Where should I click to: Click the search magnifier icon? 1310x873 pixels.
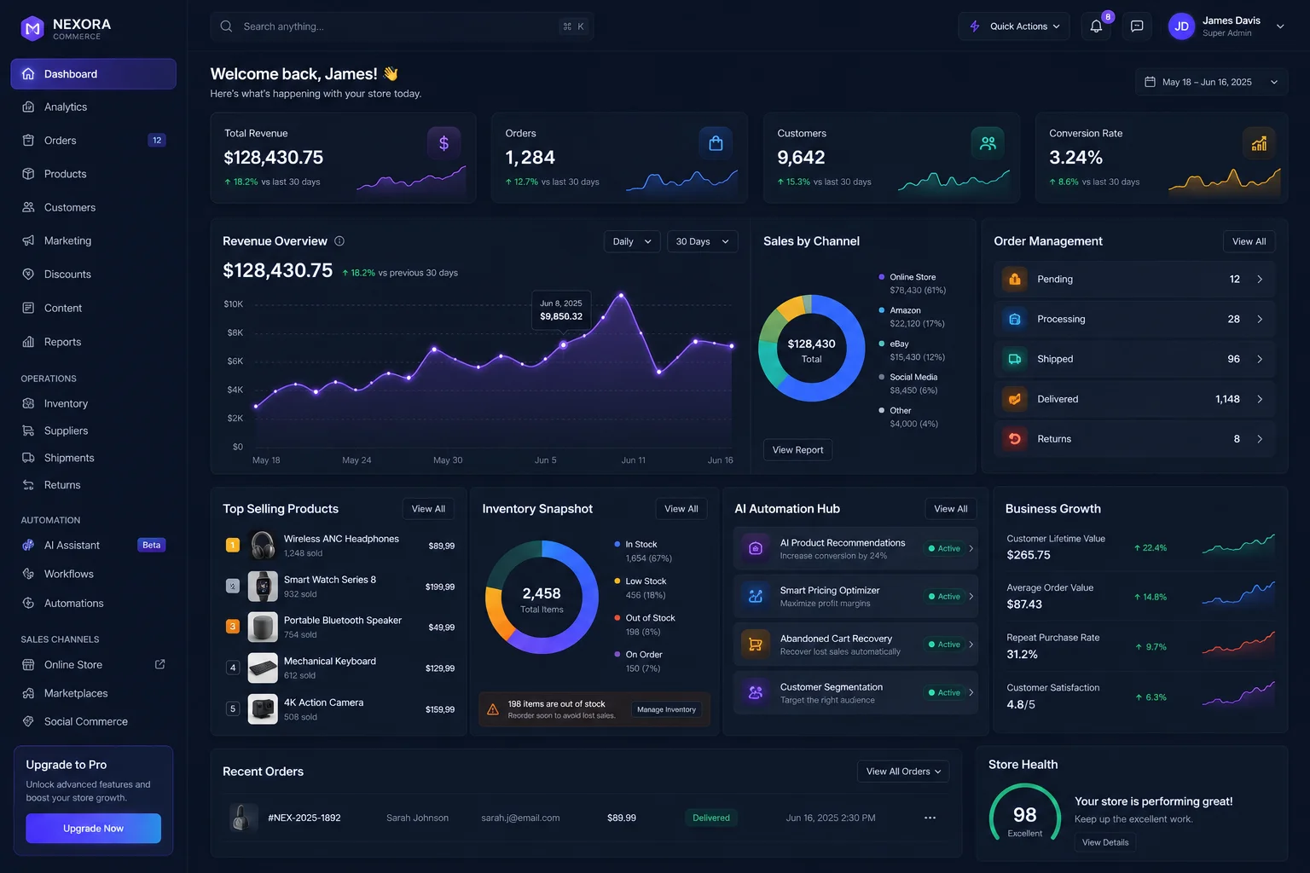[226, 26]
